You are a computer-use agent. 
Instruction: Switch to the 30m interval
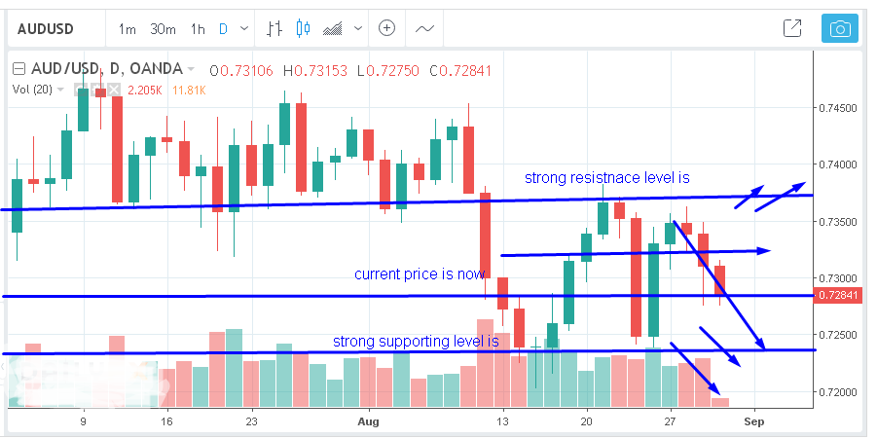pyautogui.click(x=162, y=28)
